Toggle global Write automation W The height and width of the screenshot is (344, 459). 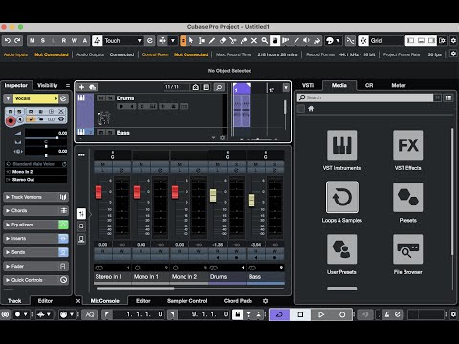75,41
